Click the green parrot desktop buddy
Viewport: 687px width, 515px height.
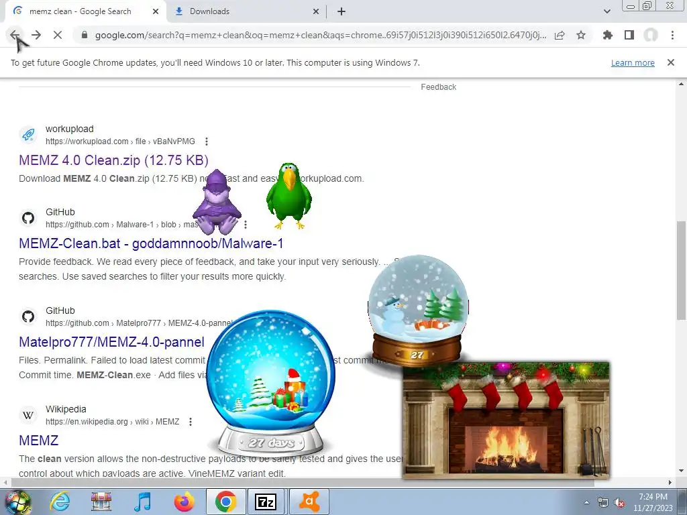click(289, 196)
